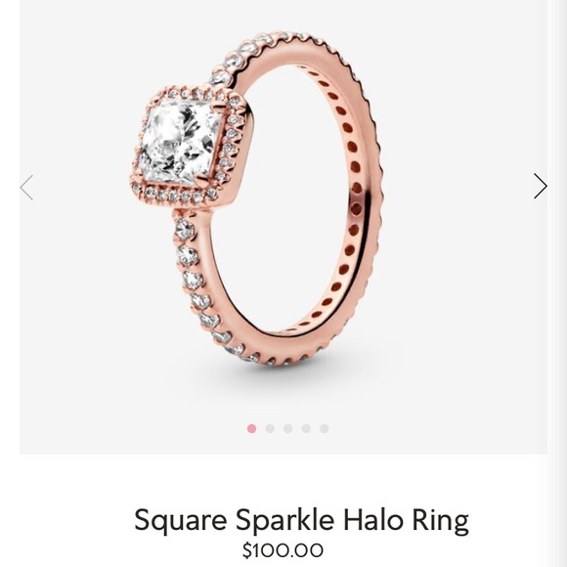Switch to the third carousel dot
The height and width of the screenshot is (567, 567).
click(287, 428)
